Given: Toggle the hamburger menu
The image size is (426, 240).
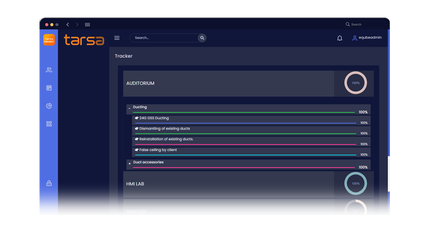Looking at the screenshot, I should pos(117,38).
